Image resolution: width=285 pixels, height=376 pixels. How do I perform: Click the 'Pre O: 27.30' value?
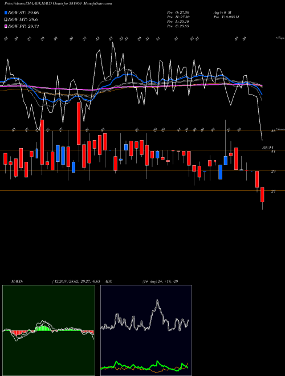tap(178, 13)
